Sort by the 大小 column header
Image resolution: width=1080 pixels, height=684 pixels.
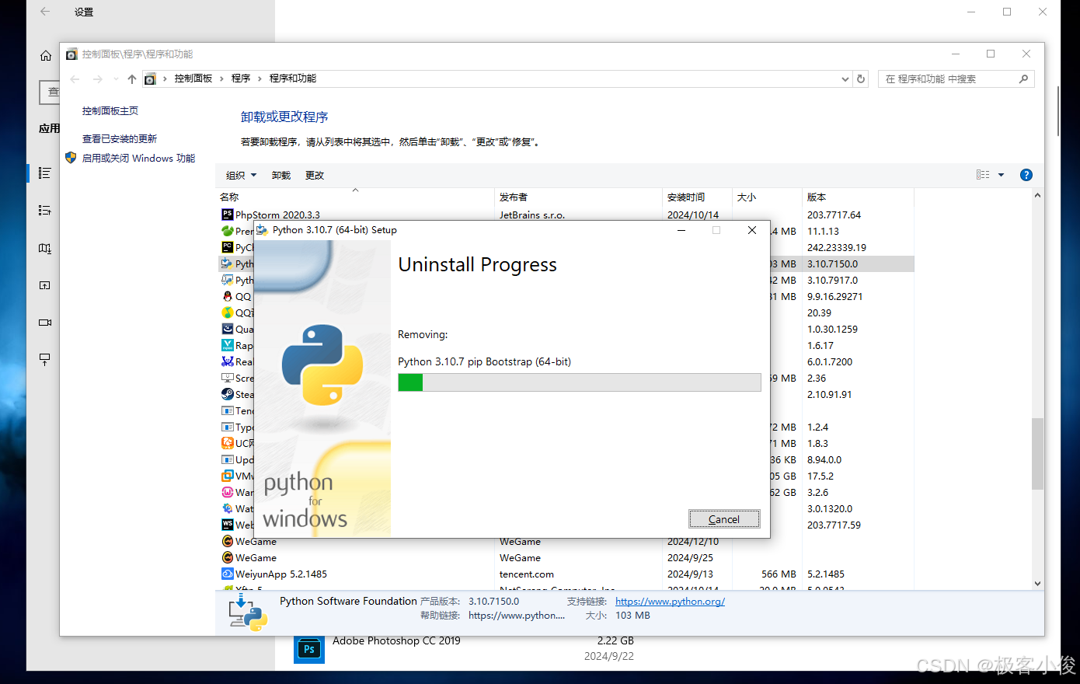[767, 197]
